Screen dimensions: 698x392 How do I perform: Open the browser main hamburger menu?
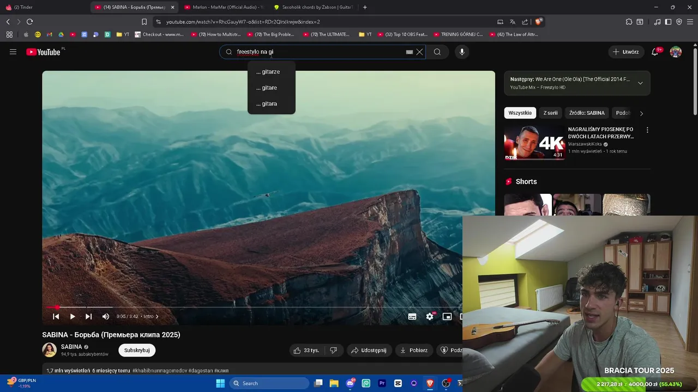[690, 22]
